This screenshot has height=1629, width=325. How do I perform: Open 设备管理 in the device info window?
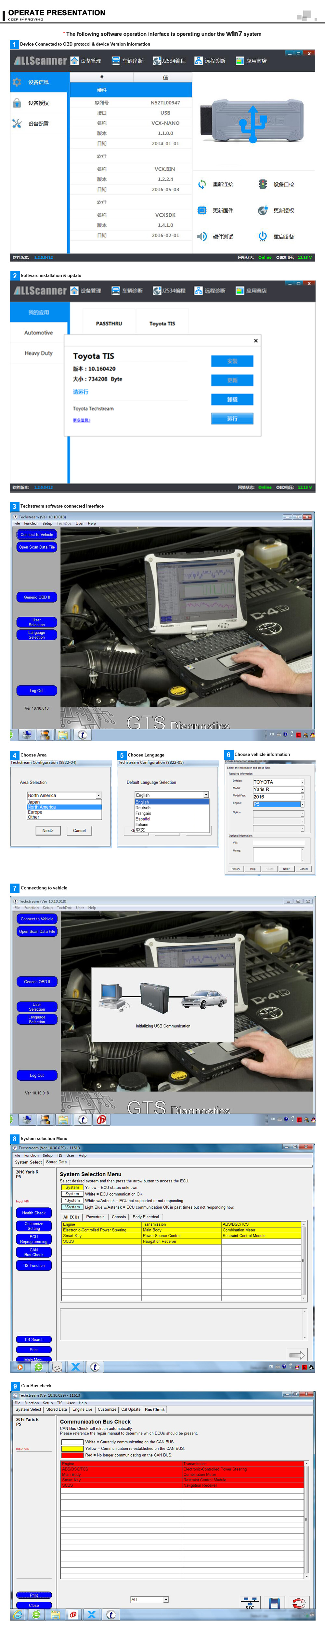[x=86, y=61]
